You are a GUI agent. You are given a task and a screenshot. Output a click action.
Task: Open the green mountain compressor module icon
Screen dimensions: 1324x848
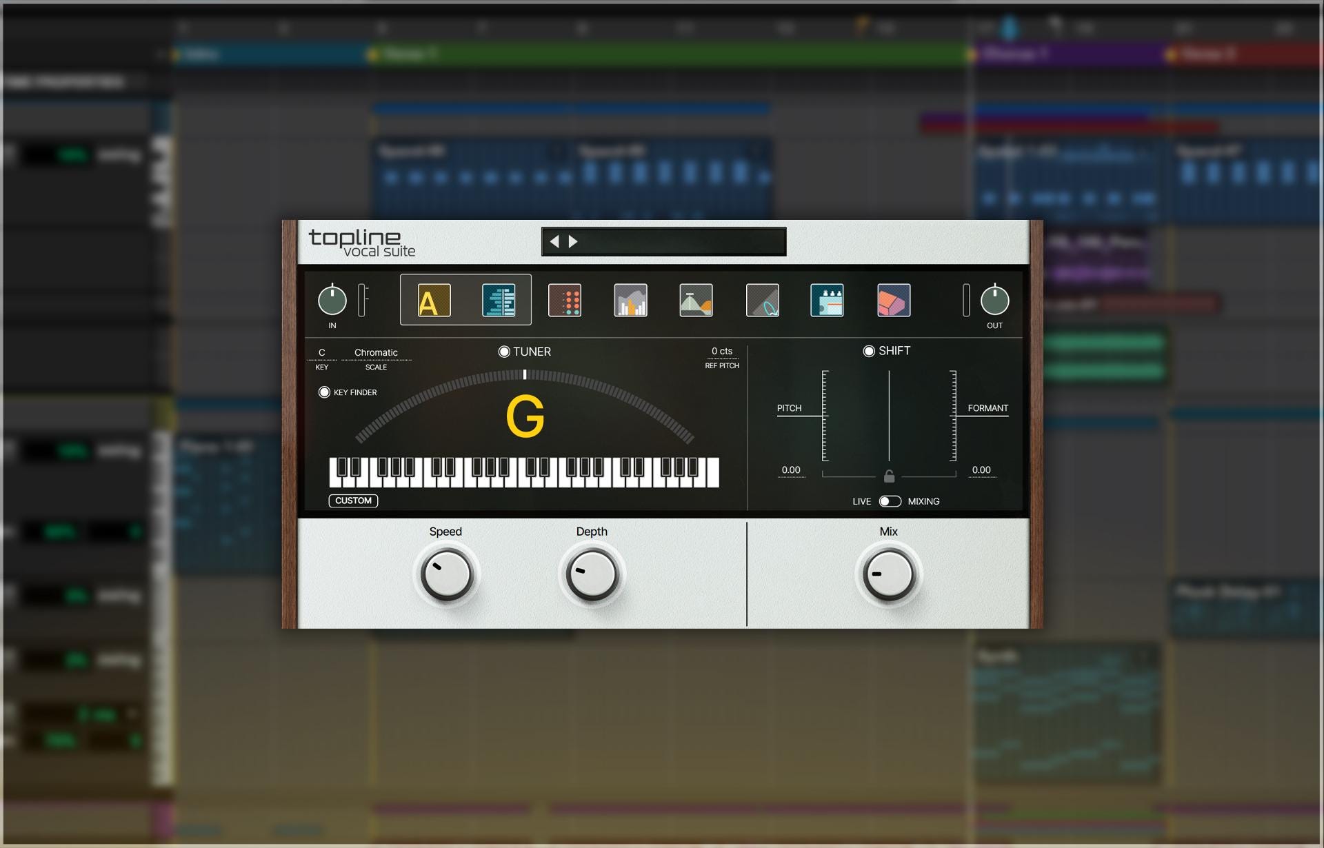click(x=696, y=301)
